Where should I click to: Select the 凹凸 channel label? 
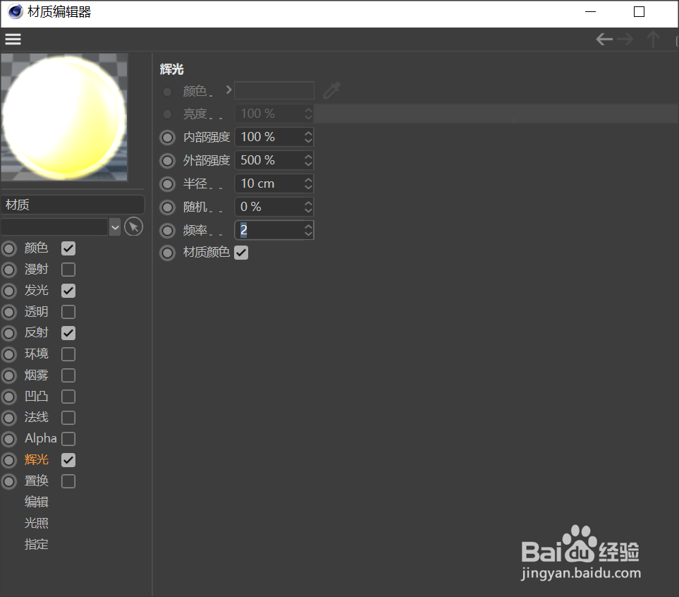(37, 396)
